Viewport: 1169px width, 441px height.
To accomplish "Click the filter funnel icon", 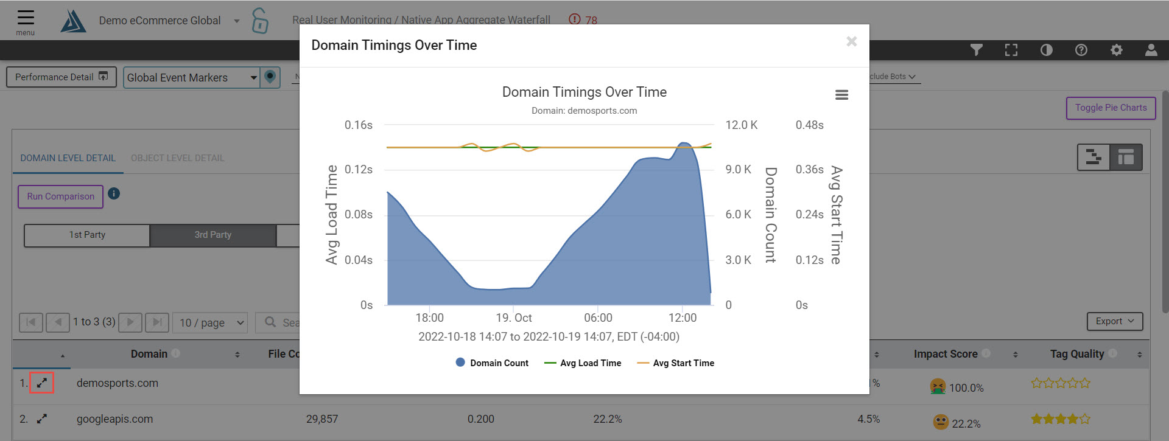I will click(977, 50).
